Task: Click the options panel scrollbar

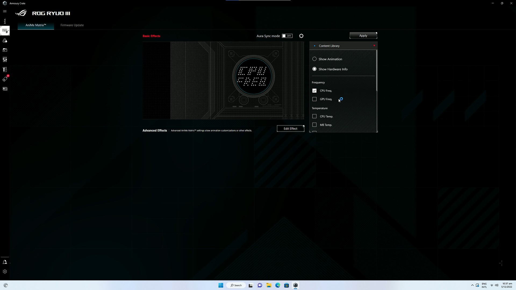Action: tap(377, 71)
